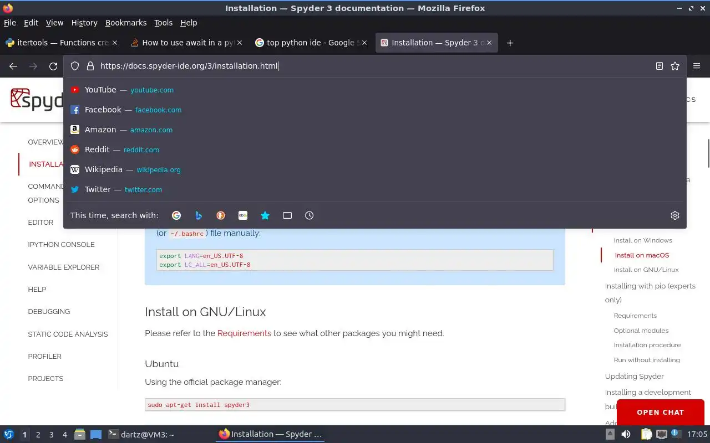The image size is (710, 443).
Task: Jump to Install on Windows in contents
Action: click(x=643, y=240)
